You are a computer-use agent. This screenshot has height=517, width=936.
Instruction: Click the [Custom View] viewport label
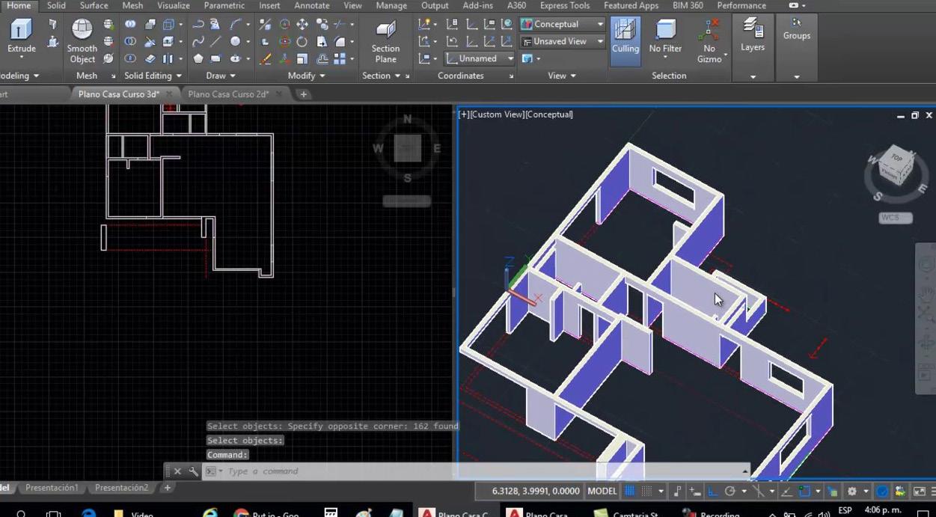[x=498, y=114]
